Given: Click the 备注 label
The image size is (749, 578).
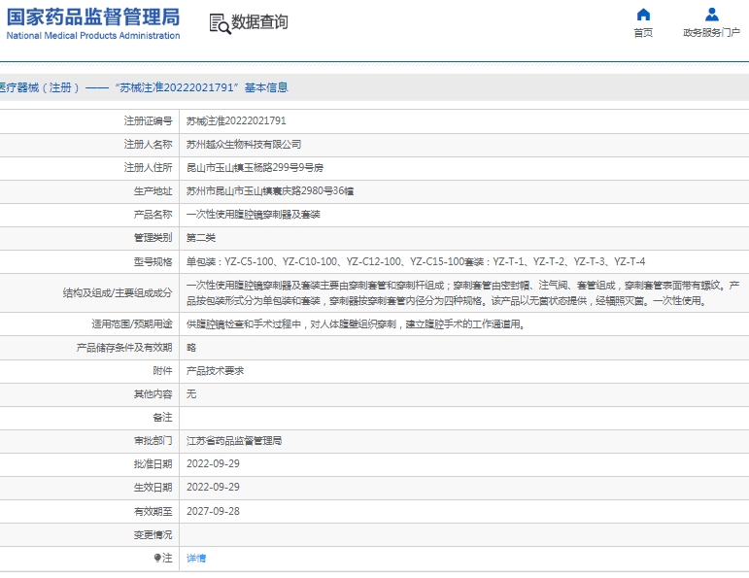Looking at the screenshot, I should [x=162, y=418].
